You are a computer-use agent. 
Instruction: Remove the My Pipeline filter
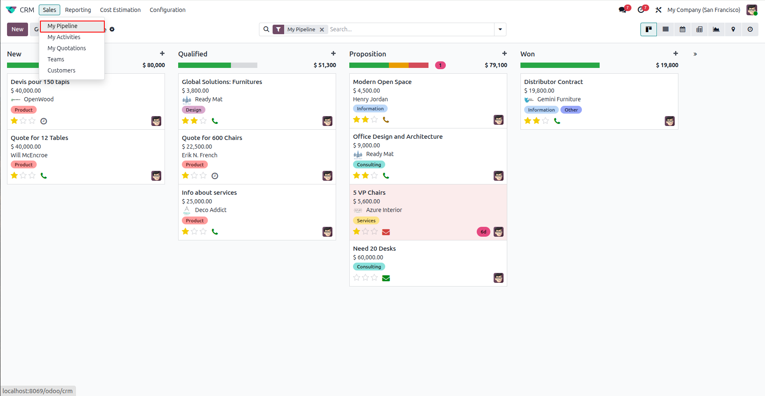322,30
